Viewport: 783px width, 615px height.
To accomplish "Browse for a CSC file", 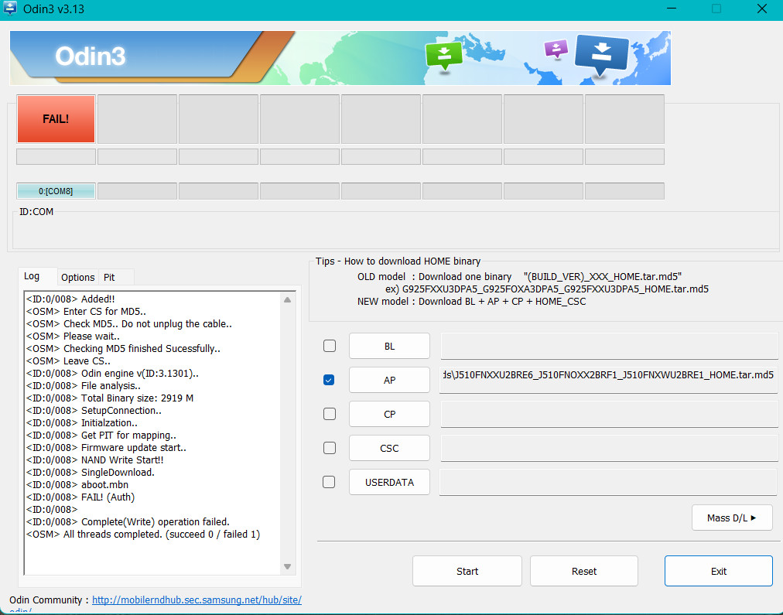I will [x=389, y=448].
